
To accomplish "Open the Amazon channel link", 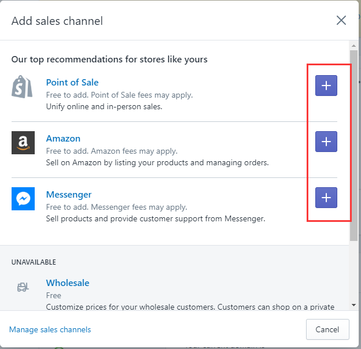I will point(63,139).
